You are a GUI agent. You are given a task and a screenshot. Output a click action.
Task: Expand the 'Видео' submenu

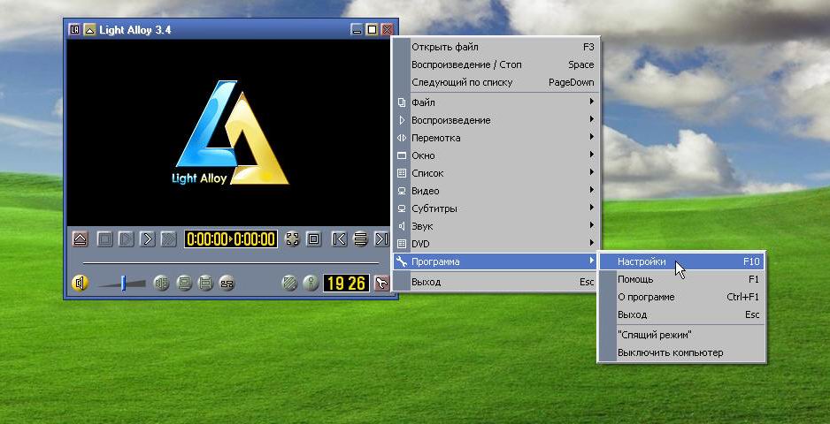point(496,191)
